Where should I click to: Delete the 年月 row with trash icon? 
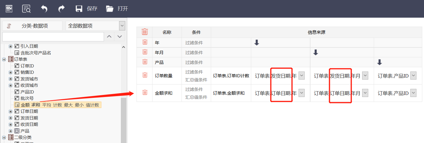[x=145, y=52]
